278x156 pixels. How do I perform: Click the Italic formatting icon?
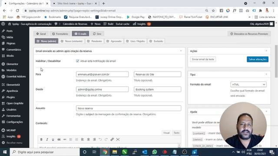(x=47, y=140)
